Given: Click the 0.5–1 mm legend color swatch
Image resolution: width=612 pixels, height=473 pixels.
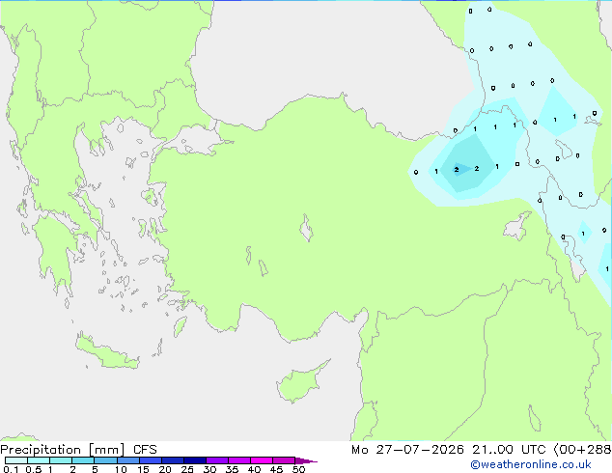Looking at the screenshot, I should point(39,460).
